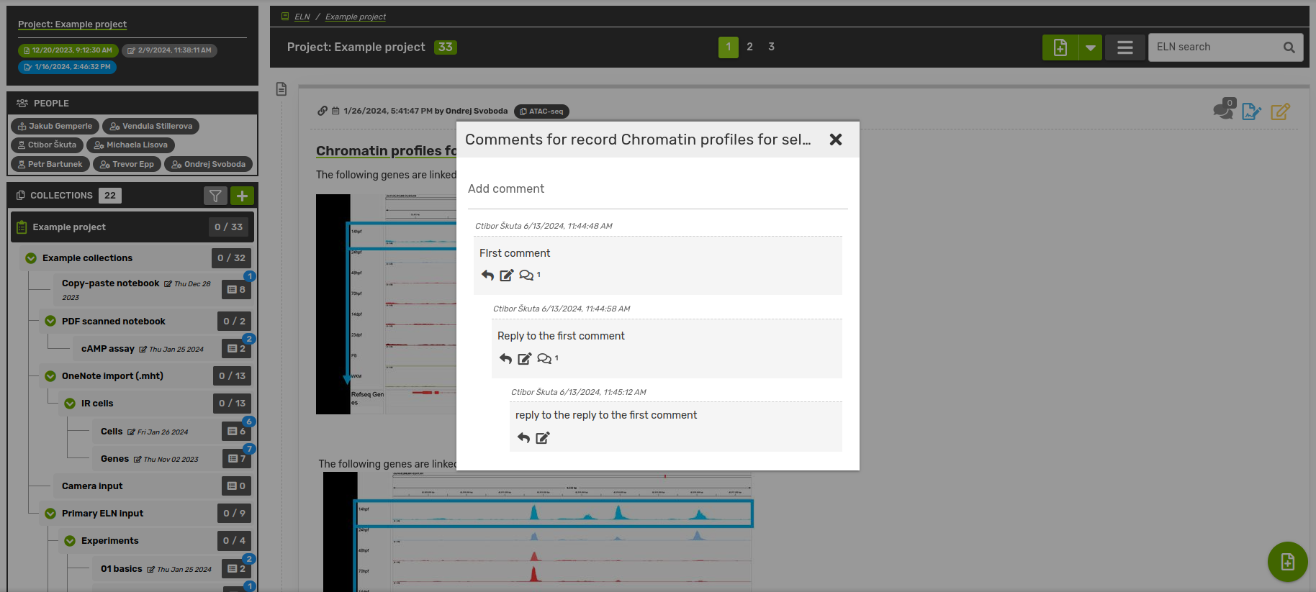
Task: Collapse 'Primary ELN input' tree node
Action: [50, 514]
